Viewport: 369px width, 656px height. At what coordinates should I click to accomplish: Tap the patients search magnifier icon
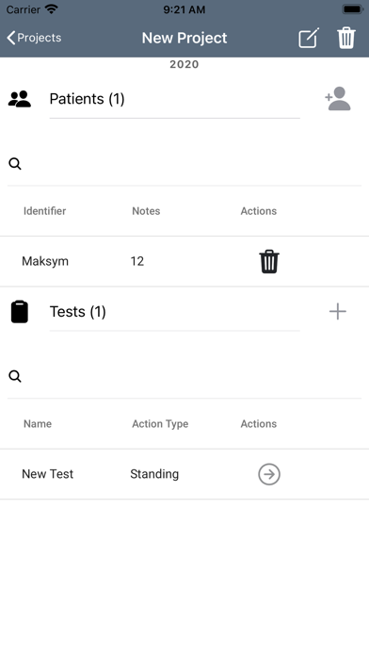point(15,164)
